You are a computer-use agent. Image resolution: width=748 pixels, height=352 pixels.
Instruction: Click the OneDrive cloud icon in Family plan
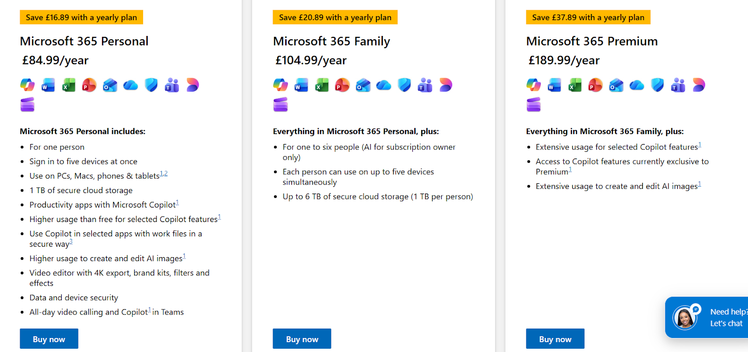[383, 85]
